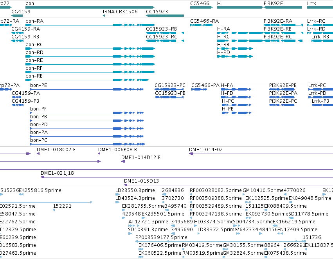333x259 pixels.
Task: Click the CG4159 gene label
Action: [21, 11]
